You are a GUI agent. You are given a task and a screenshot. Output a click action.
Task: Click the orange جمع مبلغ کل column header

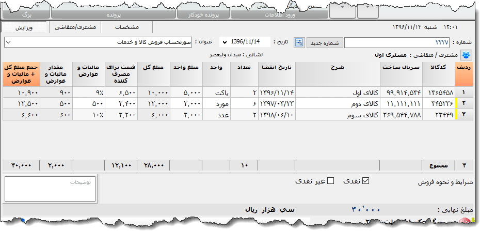click(x=19, y=73)
